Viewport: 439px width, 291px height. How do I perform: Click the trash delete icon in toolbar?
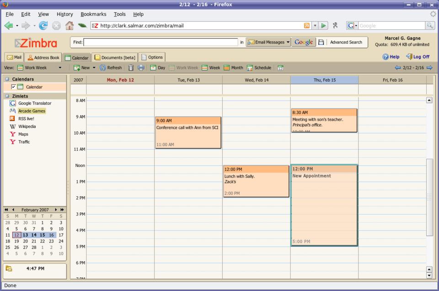(x=131, y=68)
